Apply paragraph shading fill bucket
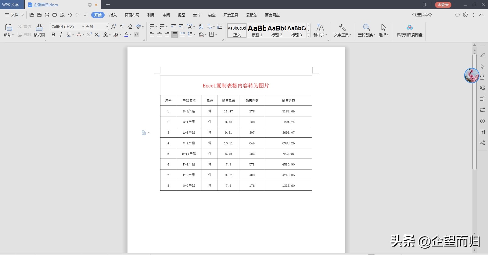The width and height of the screenshot is (488, 255). pos(201,34)
